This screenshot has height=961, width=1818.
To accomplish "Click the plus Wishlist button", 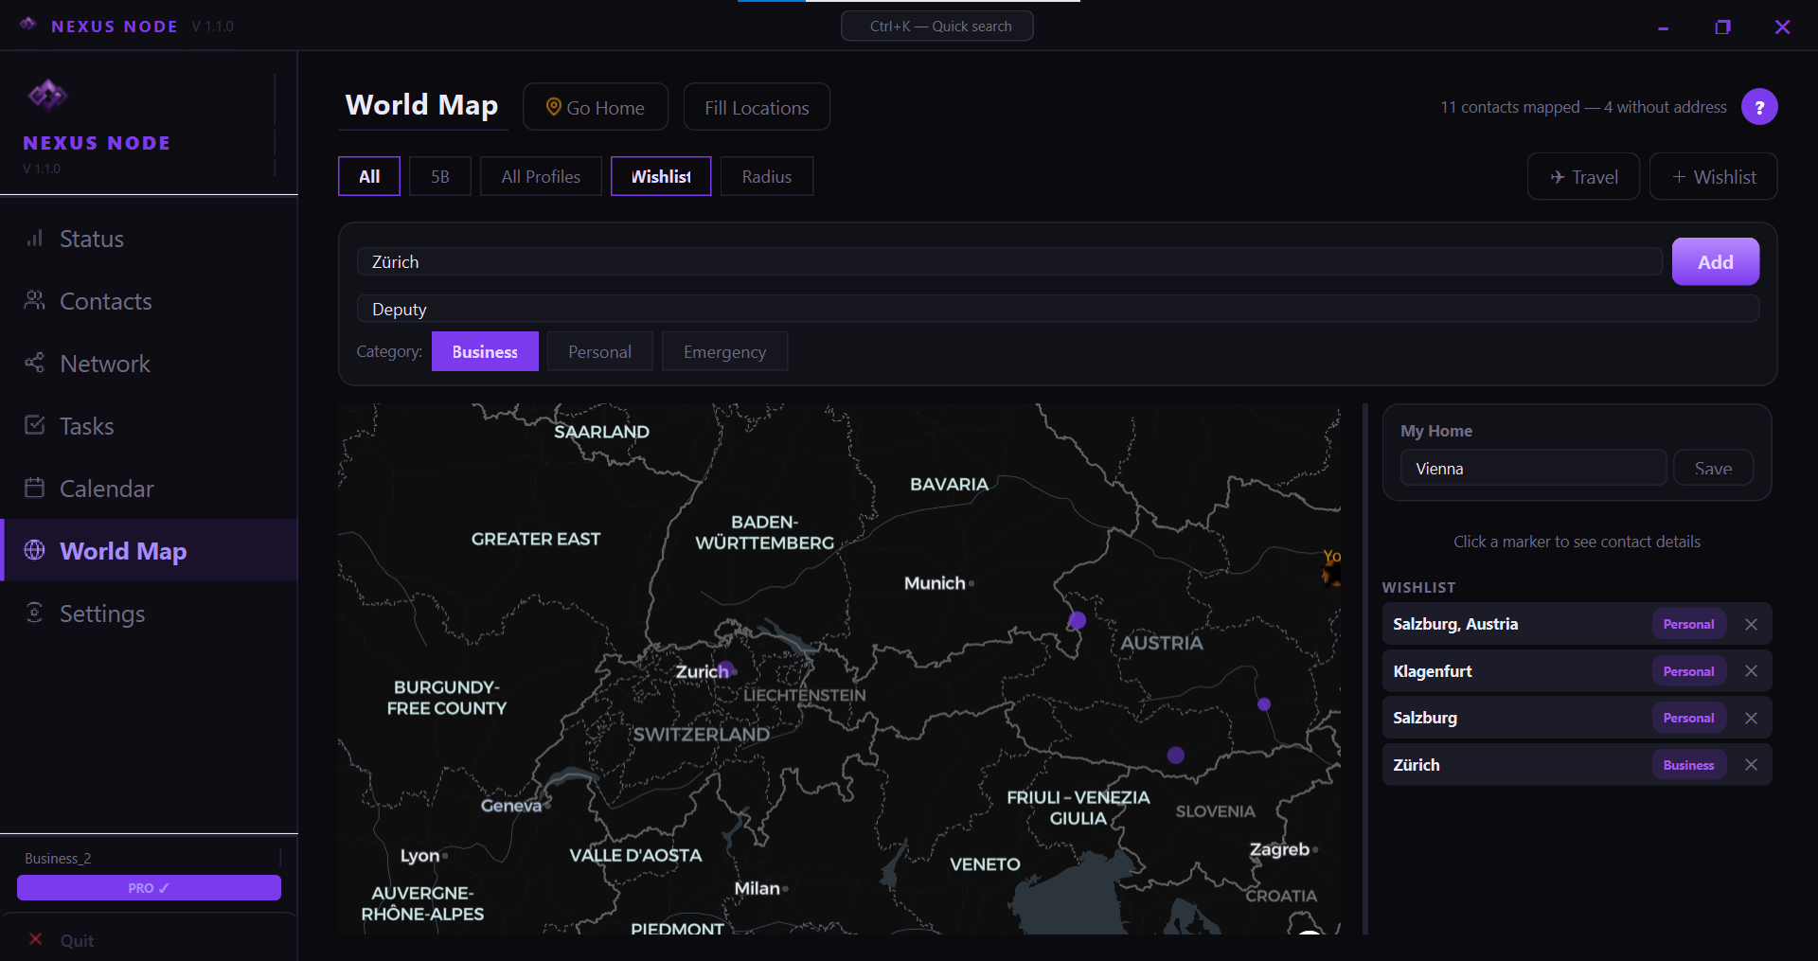I will tap(1713, 177).
